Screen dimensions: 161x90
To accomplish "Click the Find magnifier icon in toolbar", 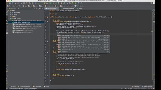I will pyautogui.click(x=30, y=3).
